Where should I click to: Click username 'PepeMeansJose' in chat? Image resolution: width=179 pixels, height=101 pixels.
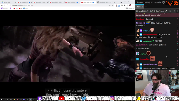pyautogui.click(x=150, y=35)
